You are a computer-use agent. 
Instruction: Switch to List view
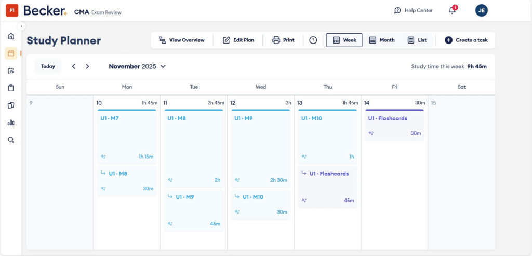tap(417, 40)
